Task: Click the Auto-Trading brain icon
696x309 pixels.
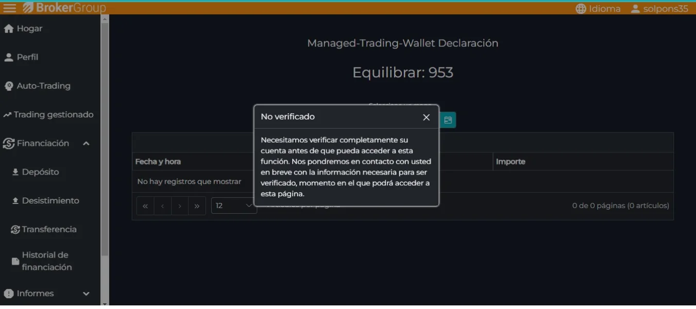Action: coord(8,86)
